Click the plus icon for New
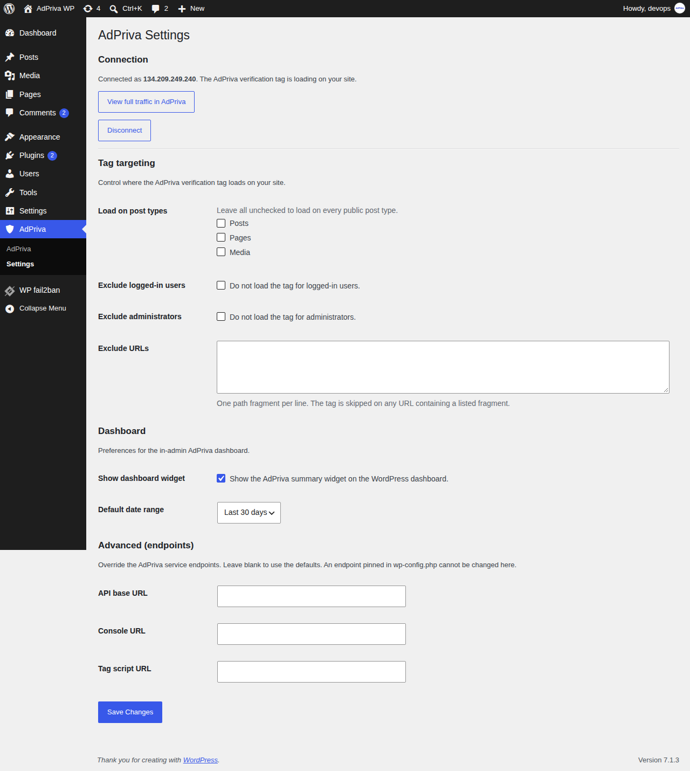690x771 pixels. [182, 9]
